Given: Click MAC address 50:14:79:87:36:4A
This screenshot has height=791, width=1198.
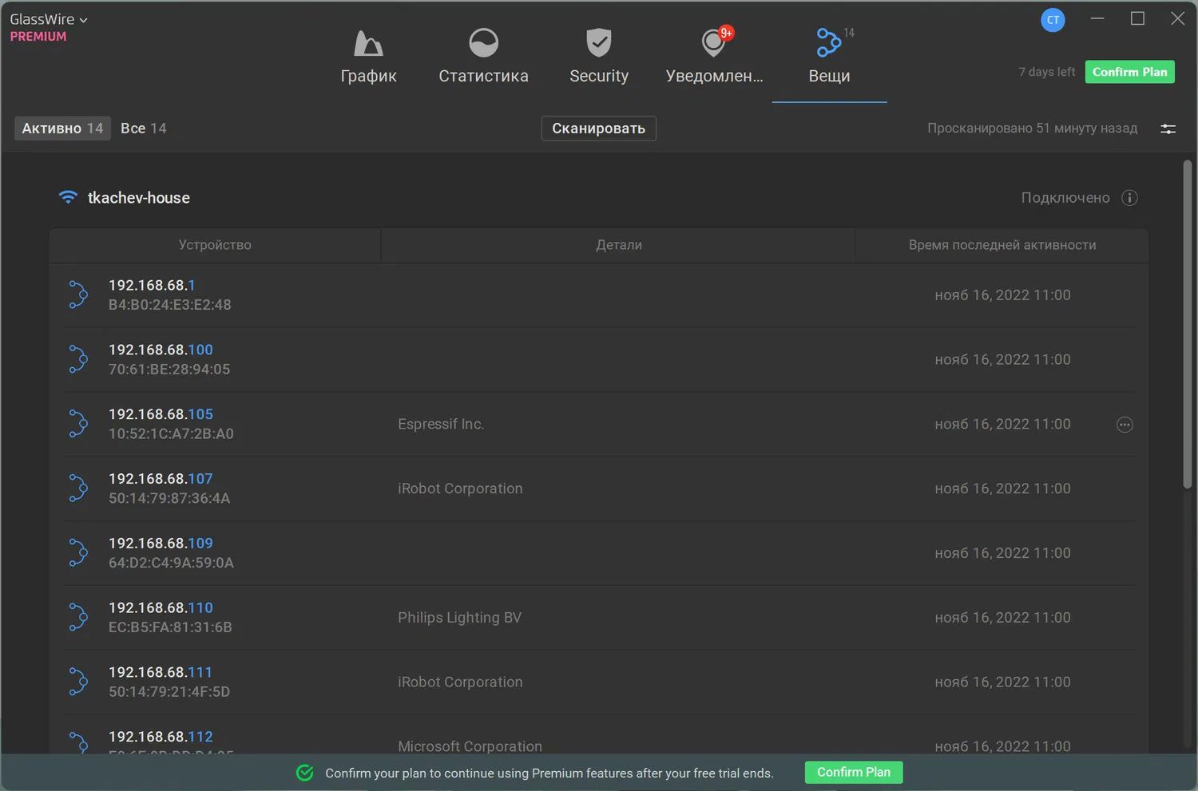Looking at the screenshot, I should 169,499.
